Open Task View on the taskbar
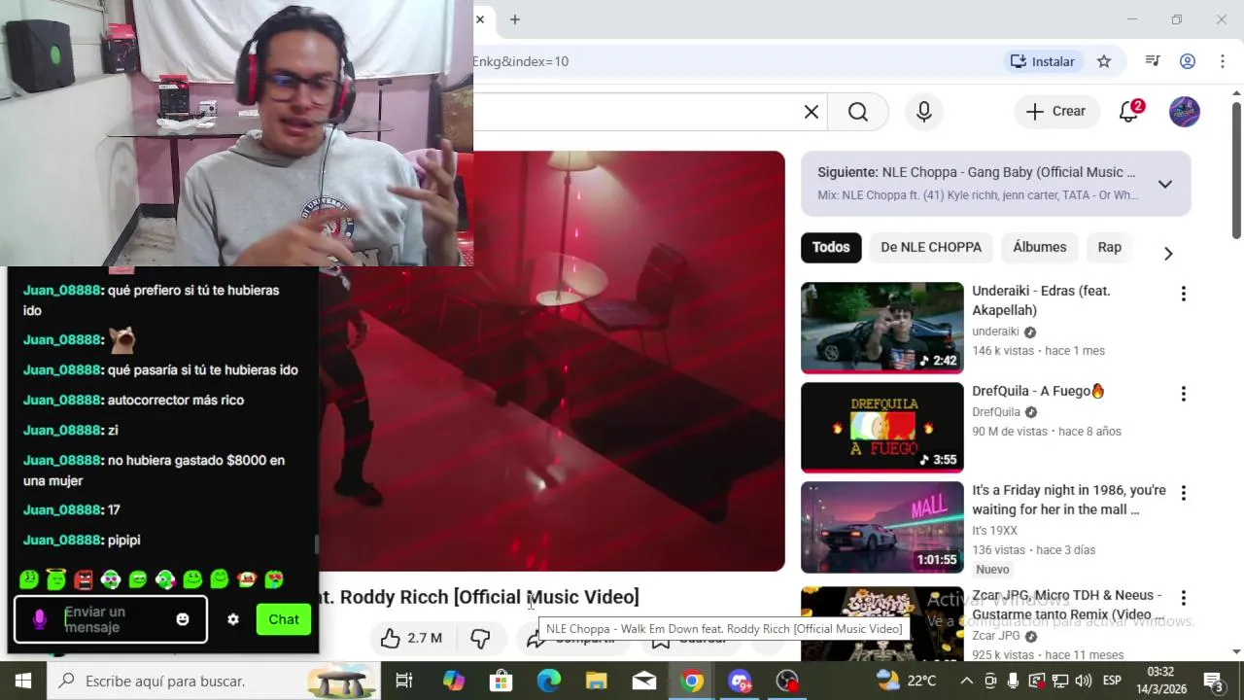Screen dimensions: 1244x700 404,681
